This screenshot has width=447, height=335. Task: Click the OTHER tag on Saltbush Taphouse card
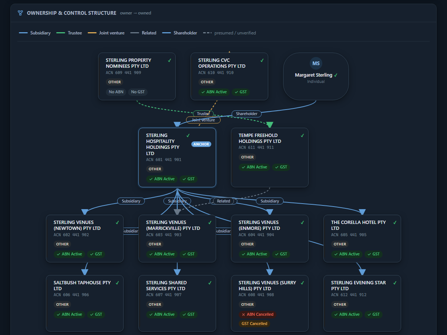tap(62, 304)
